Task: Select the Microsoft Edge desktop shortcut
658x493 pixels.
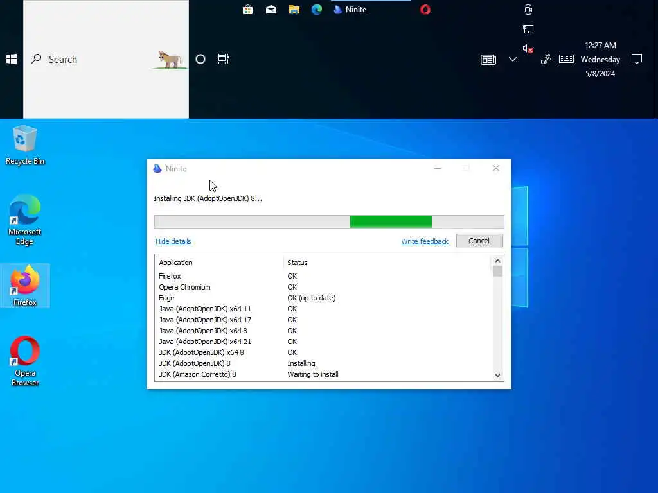Action: click(x=25, y=220)
